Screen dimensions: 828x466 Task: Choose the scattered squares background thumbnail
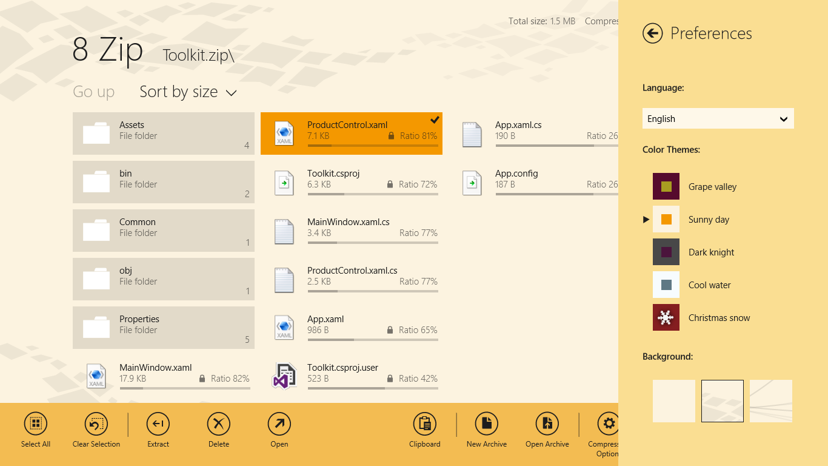[x=723, y=401]
